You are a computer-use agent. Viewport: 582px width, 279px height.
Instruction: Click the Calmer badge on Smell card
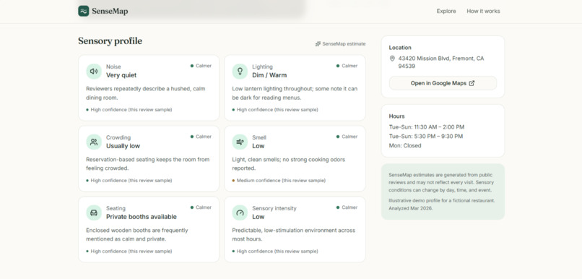coord(347,137)
